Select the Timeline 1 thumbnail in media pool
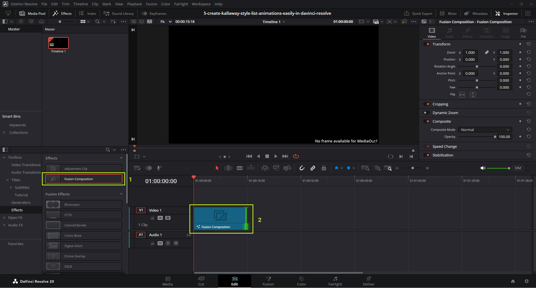The width and height of the screenshot is (536, 288). click(58, 43)
